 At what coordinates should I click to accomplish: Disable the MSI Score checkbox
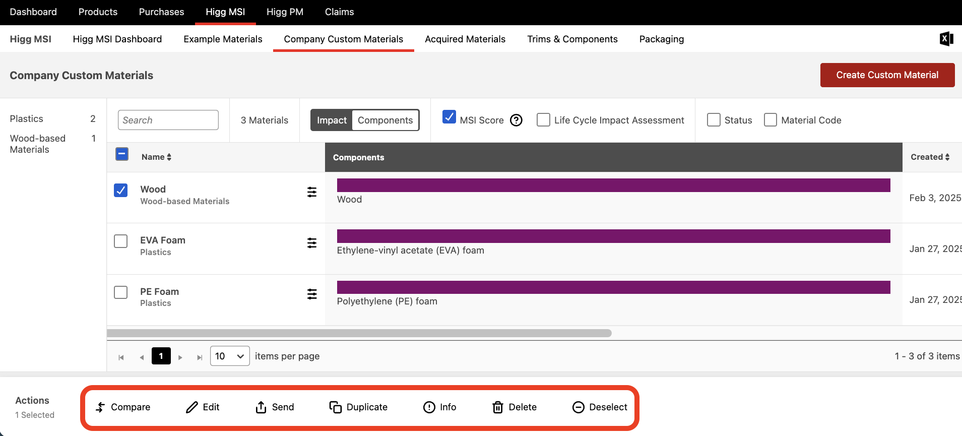coord(449,117)
